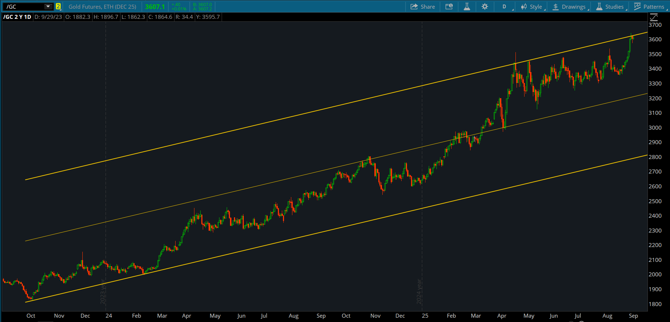The width and height of the screenshot is (670, 322).
Task: Open the Studies menu
Action: 611,7
